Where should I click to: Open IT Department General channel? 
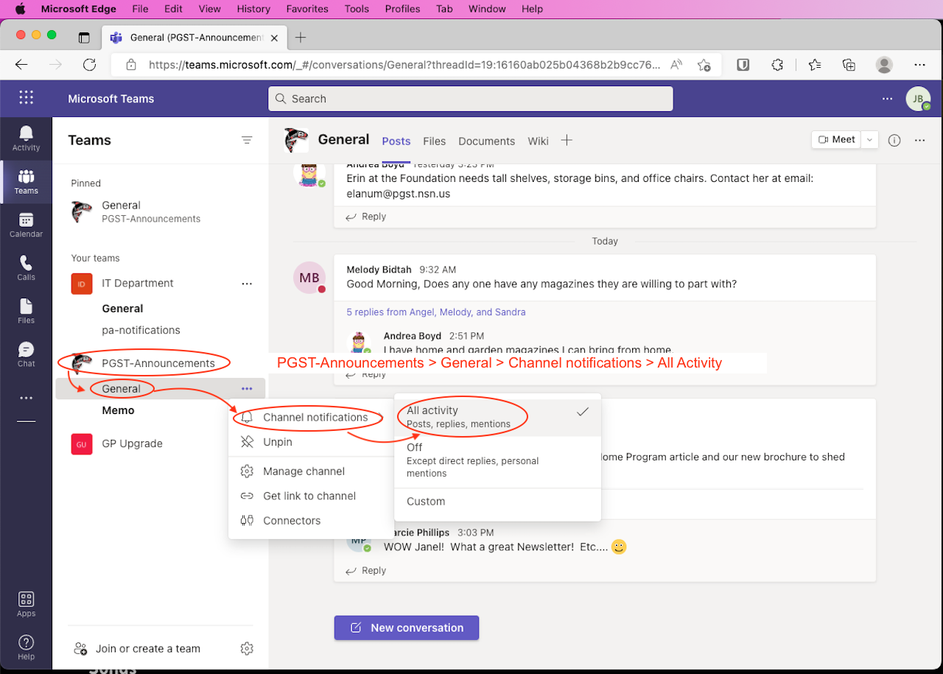pos(122,309)
